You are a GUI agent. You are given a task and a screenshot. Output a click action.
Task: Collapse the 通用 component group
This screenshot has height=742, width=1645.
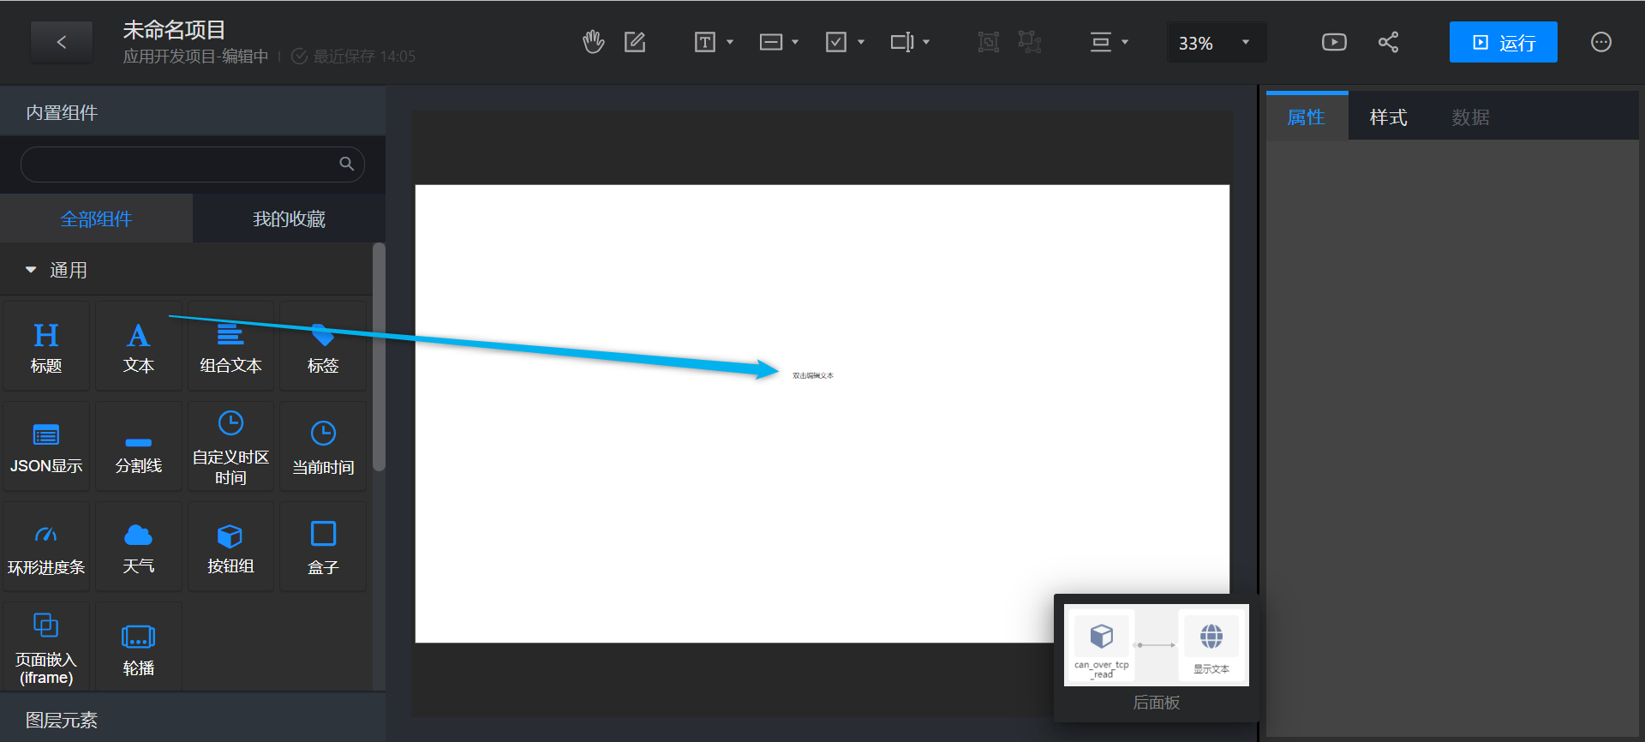click(x=32, y=270)
